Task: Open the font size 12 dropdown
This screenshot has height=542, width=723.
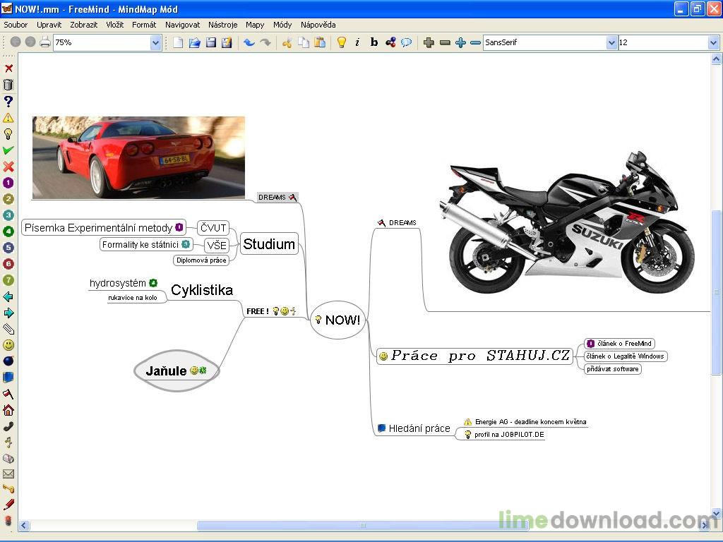Action: 713,43
